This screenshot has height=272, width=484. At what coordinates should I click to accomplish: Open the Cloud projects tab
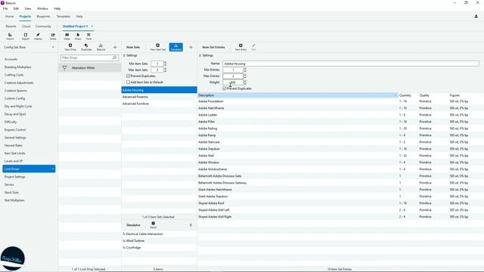26,26
